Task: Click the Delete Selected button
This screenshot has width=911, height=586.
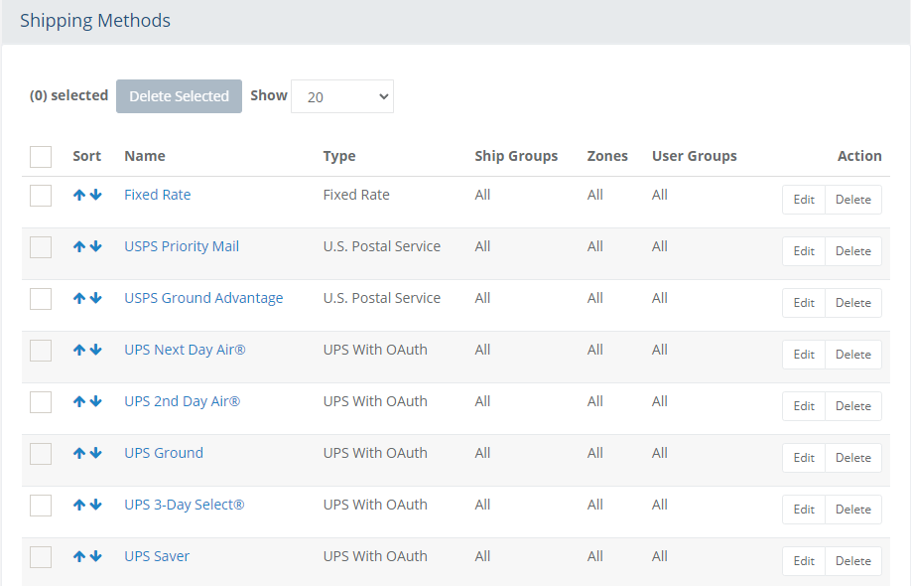Action: tap(179, 96)
